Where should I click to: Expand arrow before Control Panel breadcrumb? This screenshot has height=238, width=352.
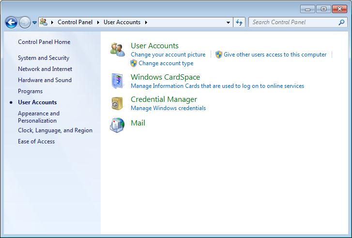click(52, 22)
